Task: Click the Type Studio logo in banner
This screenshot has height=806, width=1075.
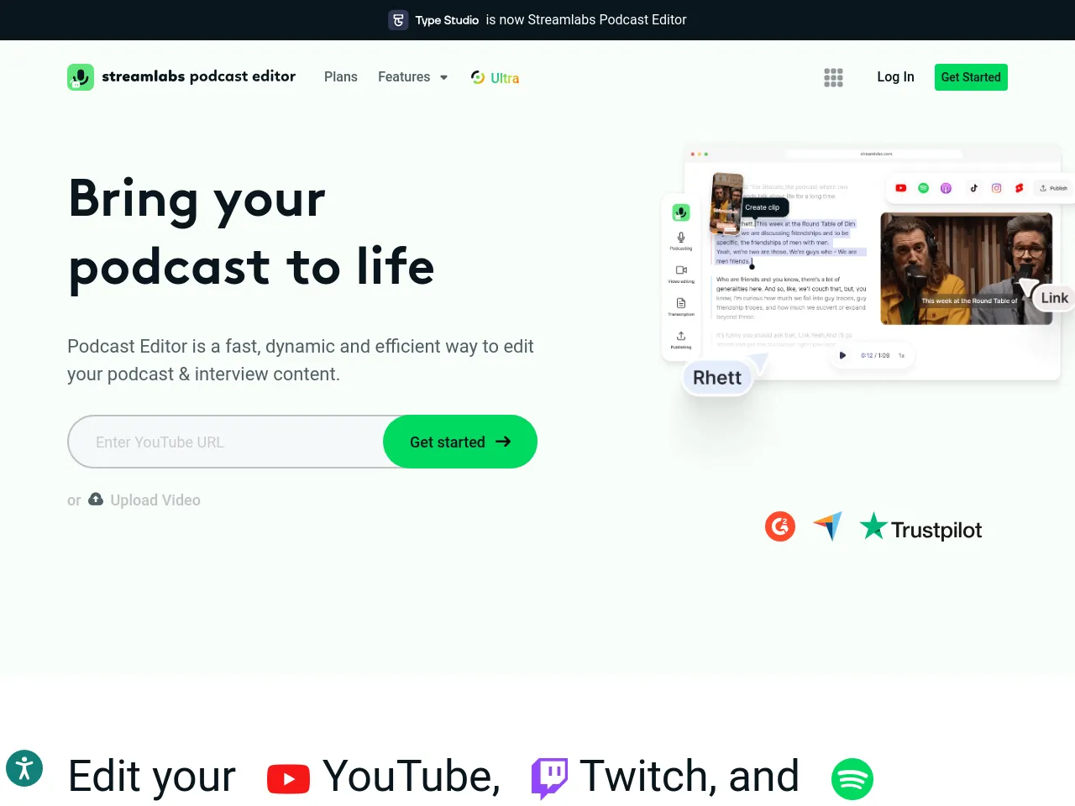Action: point(398,20)
